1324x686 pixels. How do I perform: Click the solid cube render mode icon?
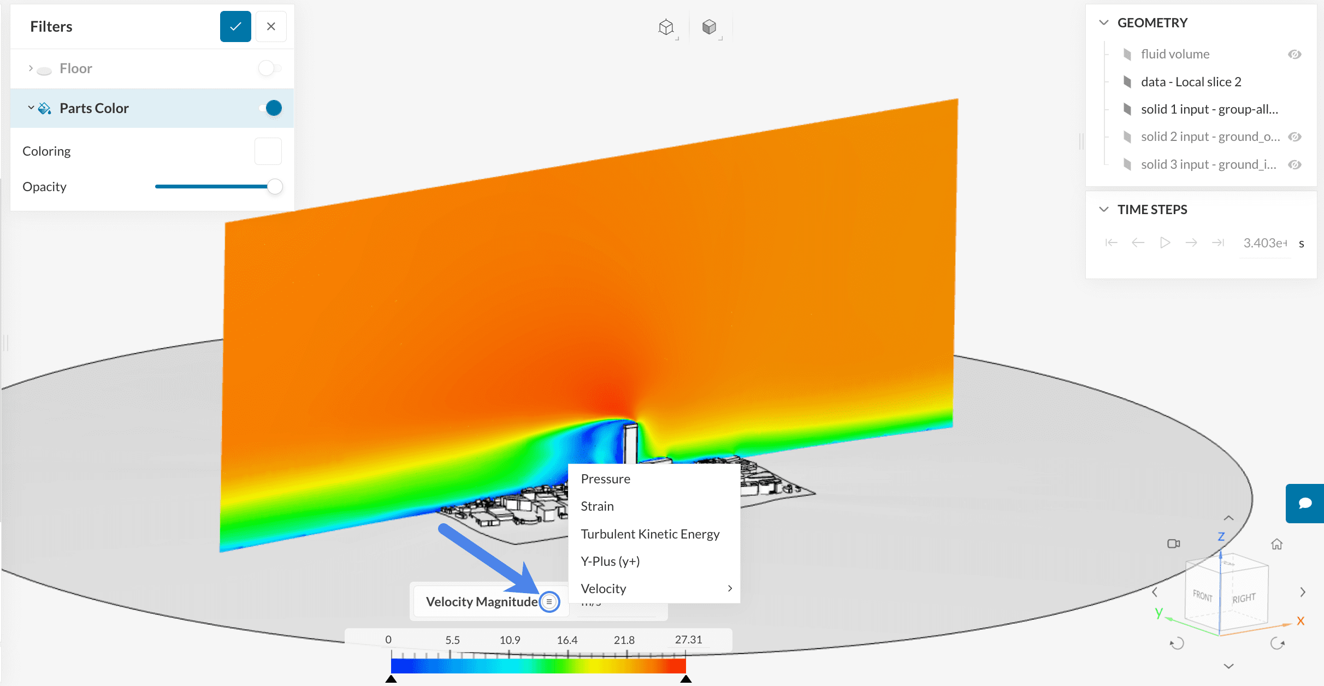709,27
